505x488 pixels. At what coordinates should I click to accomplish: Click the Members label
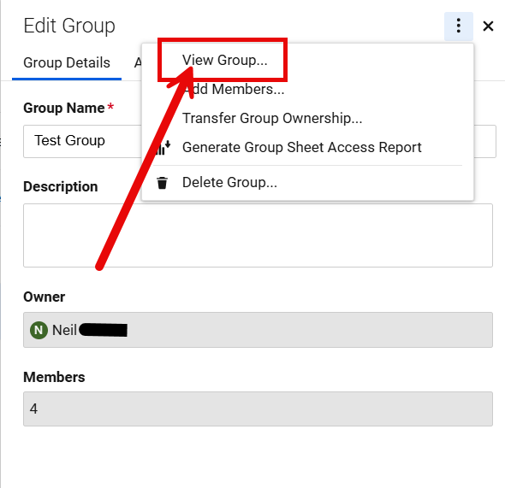tap(54, 377)
